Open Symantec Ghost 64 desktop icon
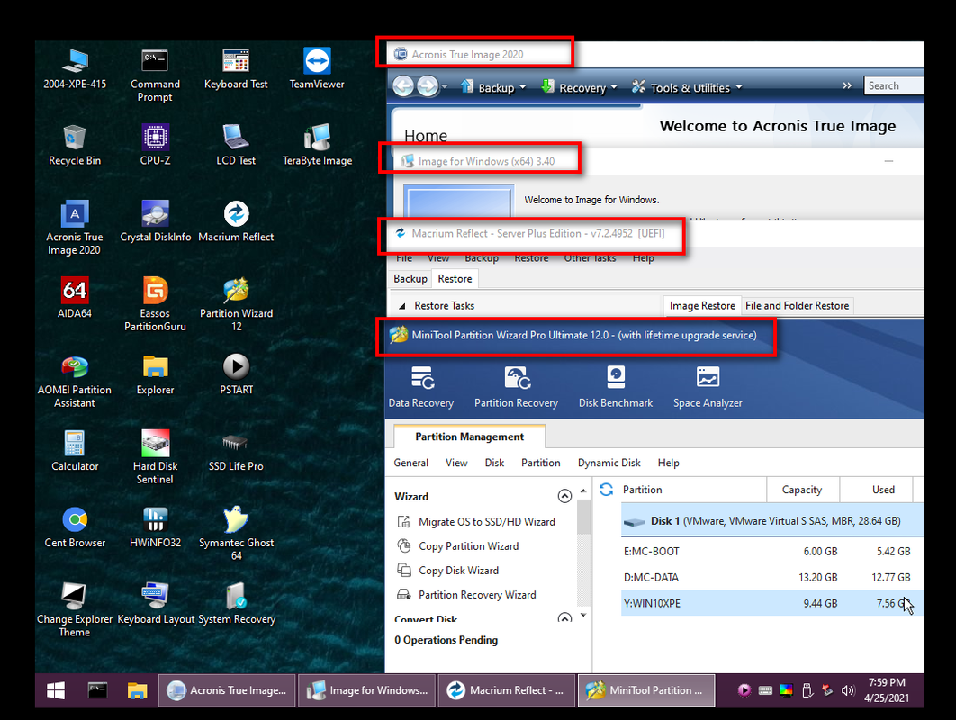This screenshot has height=720, width=956. coord(236,533)
